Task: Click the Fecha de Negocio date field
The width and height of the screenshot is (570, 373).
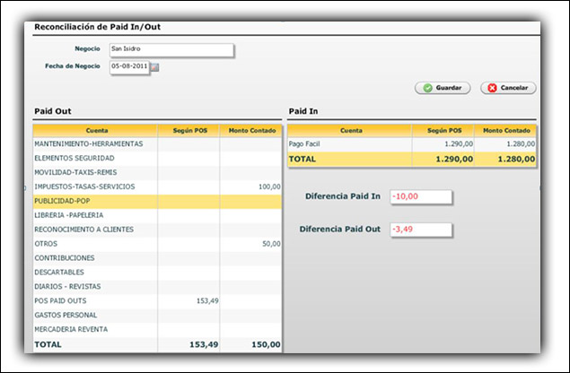Action: [x=128, y=67]
